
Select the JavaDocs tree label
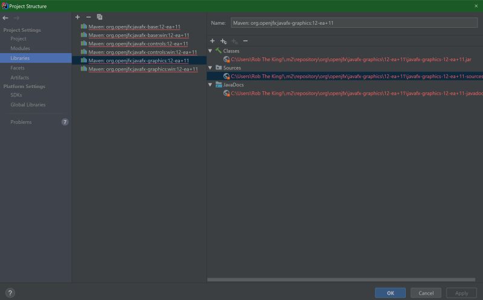tap(233, 85)
